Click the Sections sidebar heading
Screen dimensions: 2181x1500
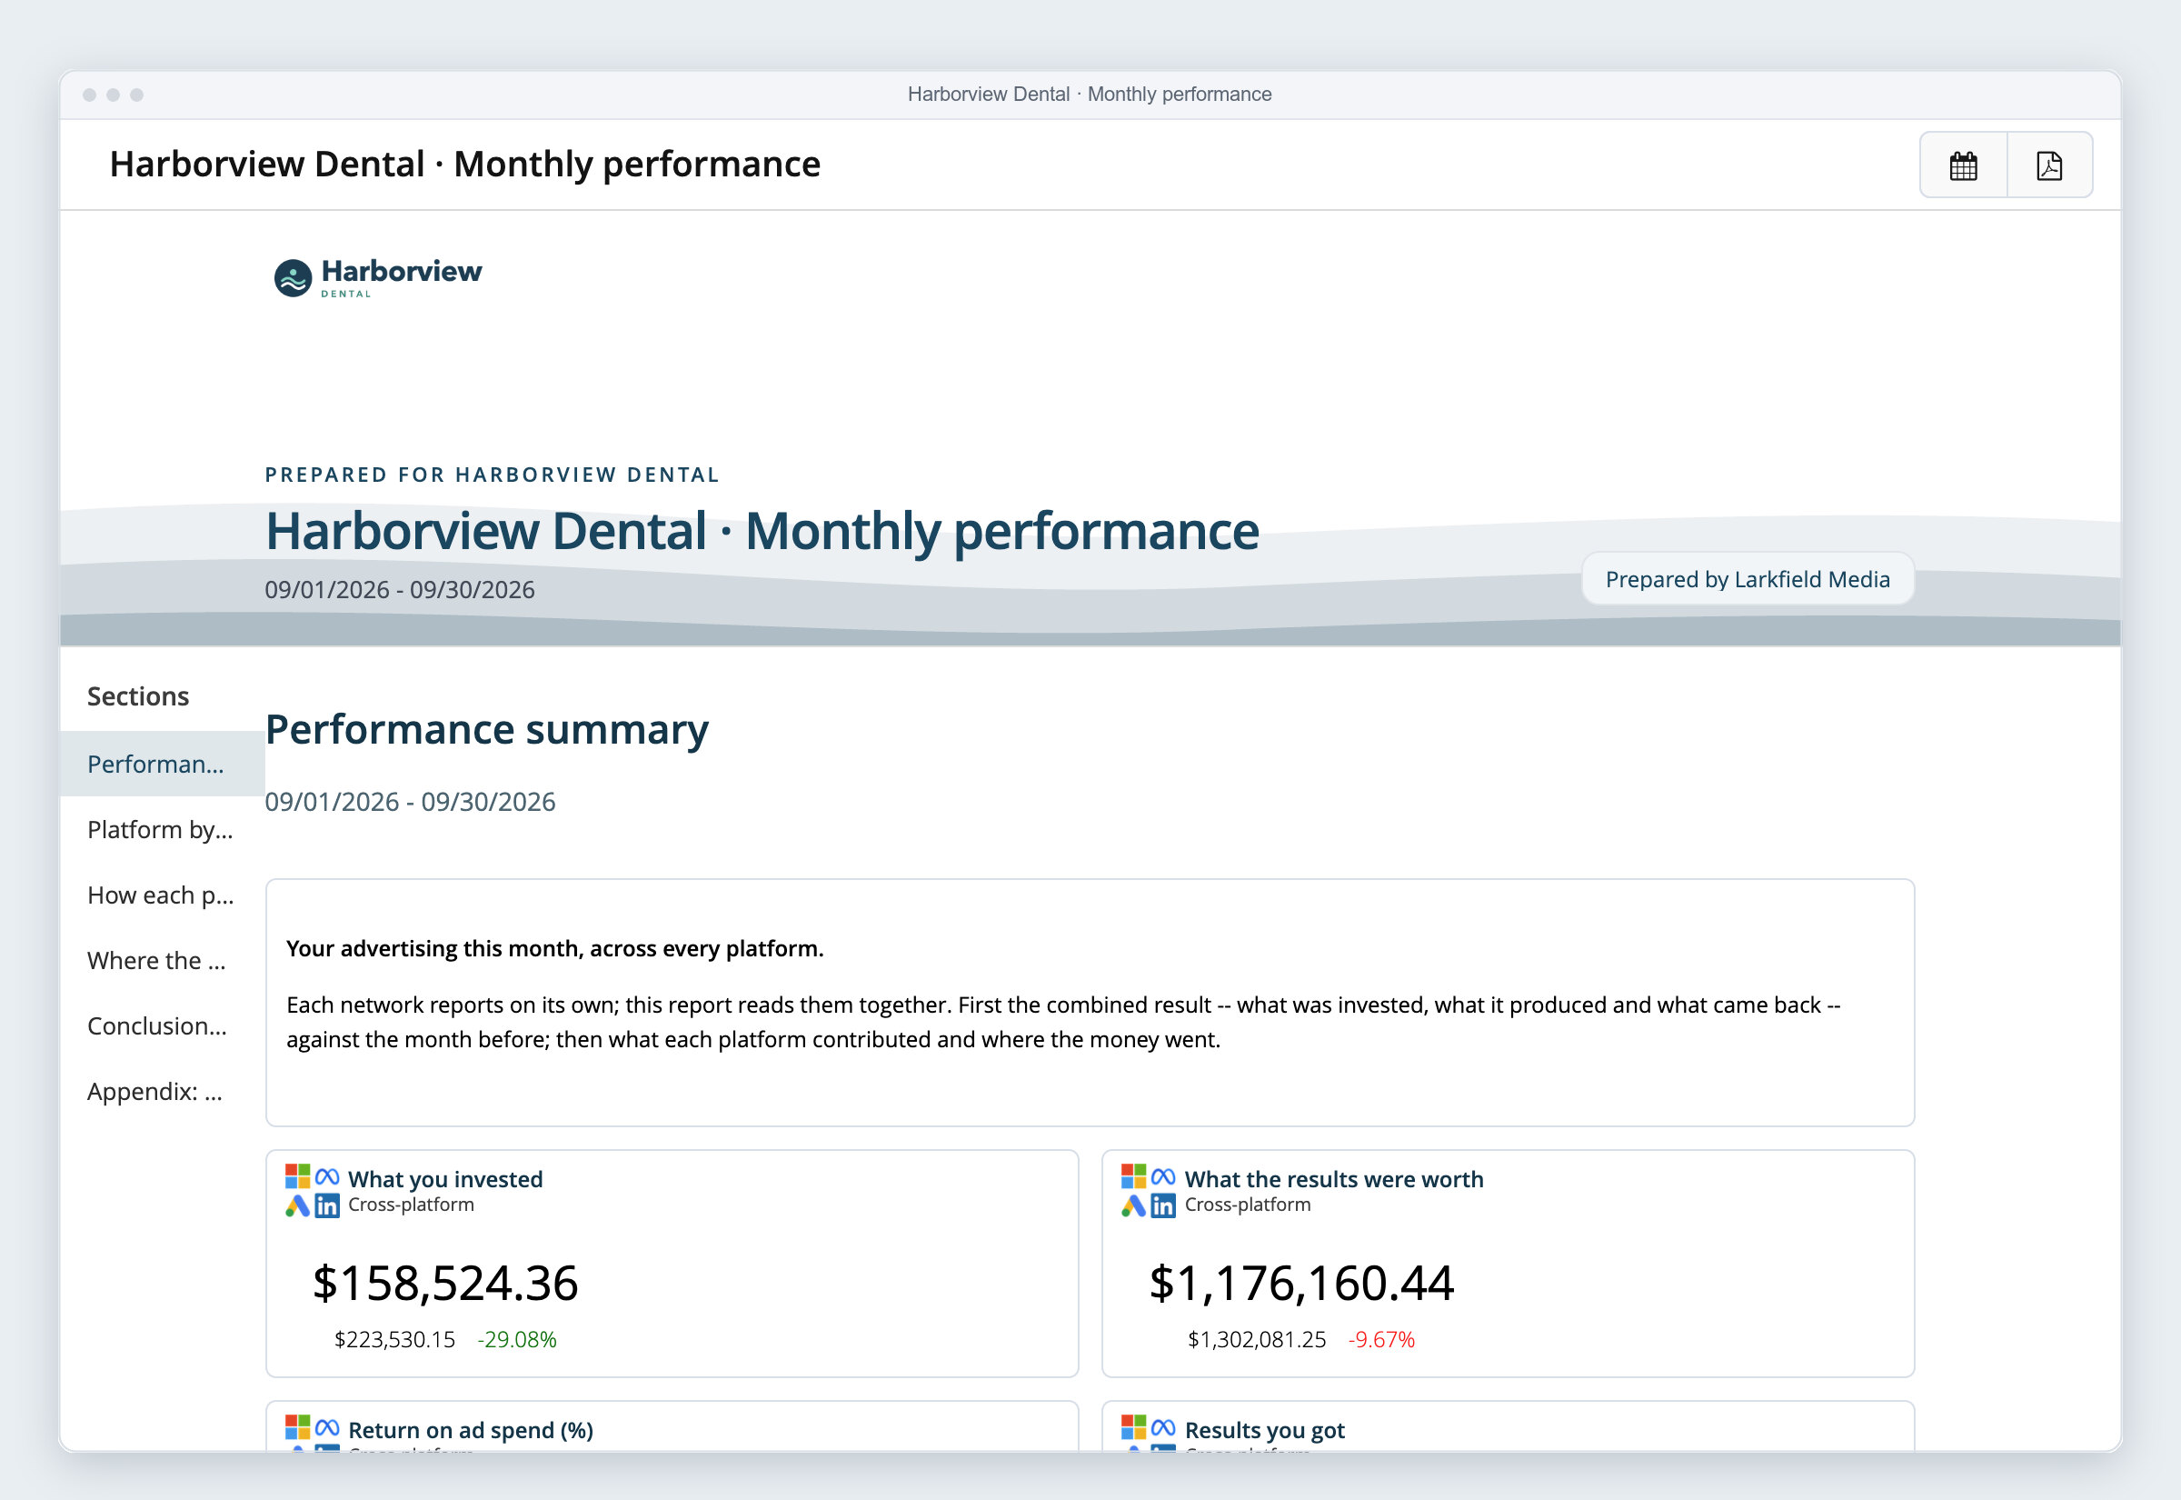click(138, 696)
